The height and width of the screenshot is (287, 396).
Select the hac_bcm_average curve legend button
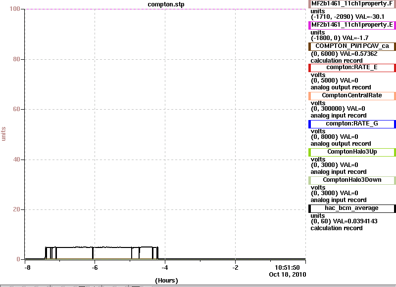click(352, 208)
